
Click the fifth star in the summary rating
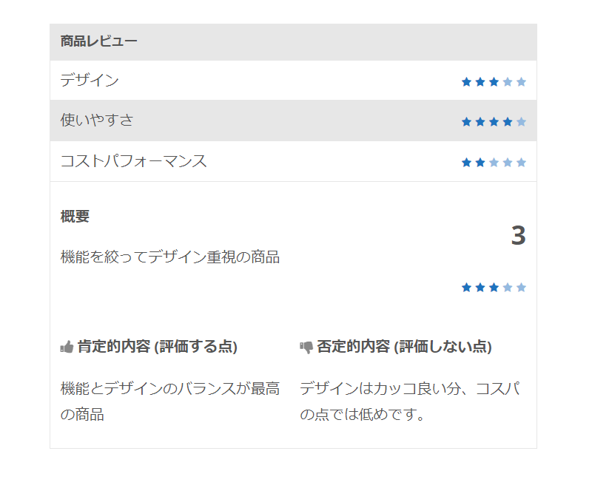(x=521, y=288)
